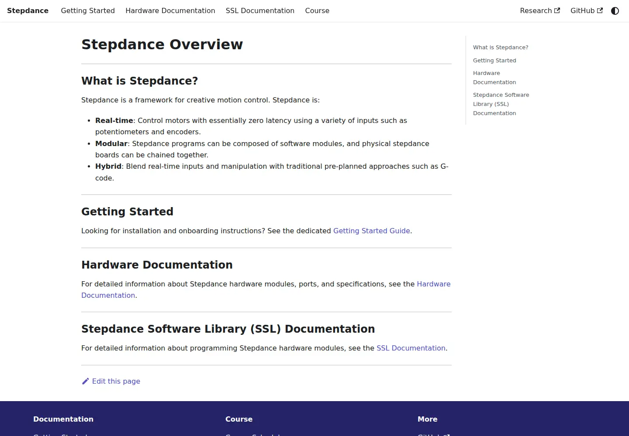Open the SSL Documentation navbar item
Image resolution: width=629 pixels, height=436 pixels.
click(x=260, y=10)
